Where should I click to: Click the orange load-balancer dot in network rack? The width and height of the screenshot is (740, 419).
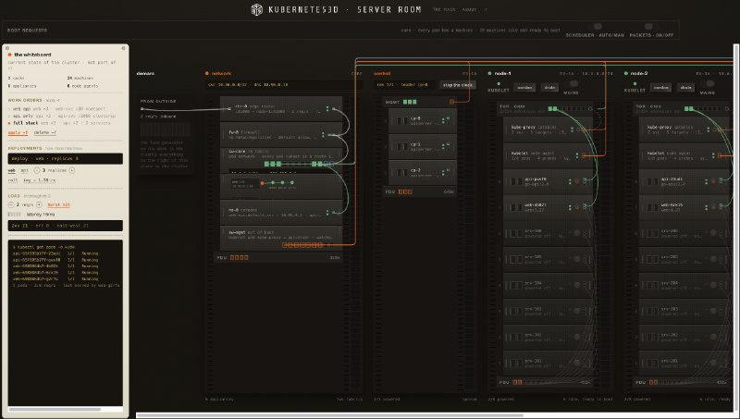263,183
